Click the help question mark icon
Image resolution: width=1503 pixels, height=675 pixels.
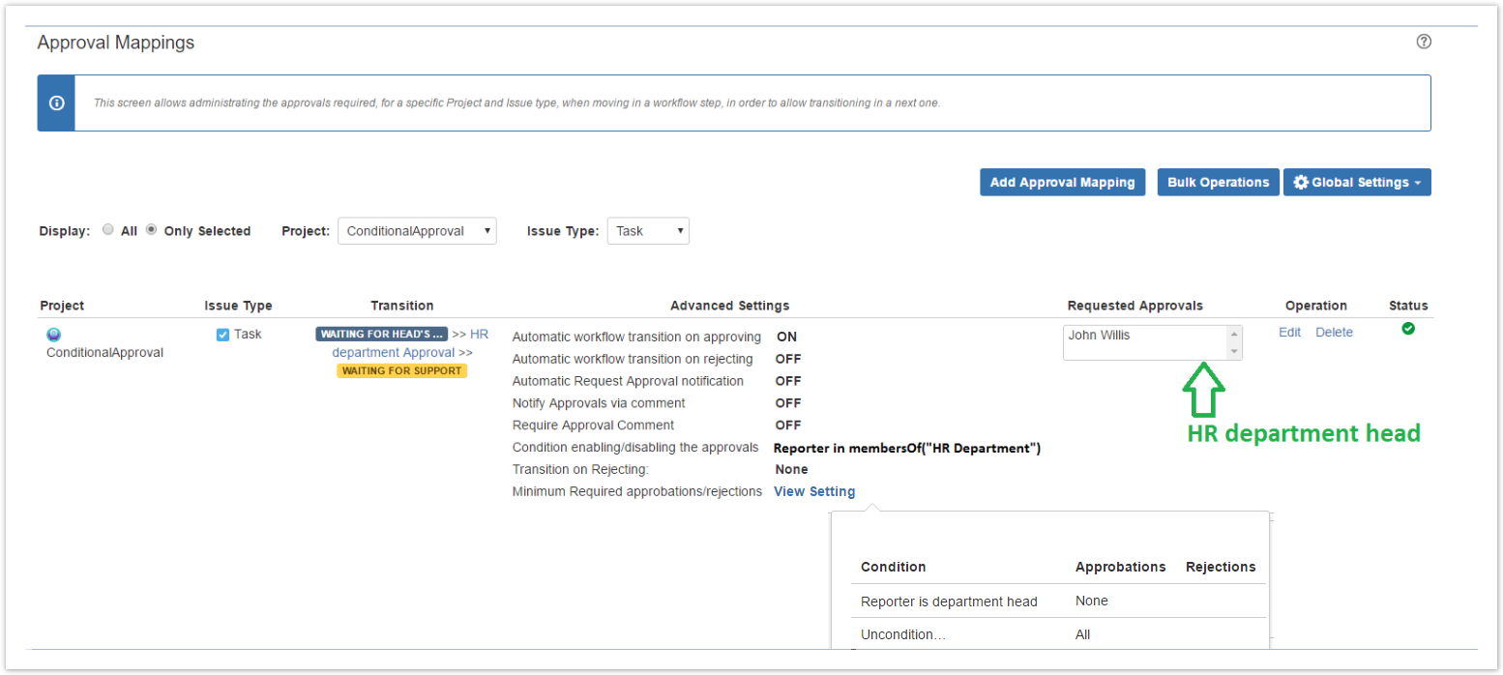(x=1423, y=42)
